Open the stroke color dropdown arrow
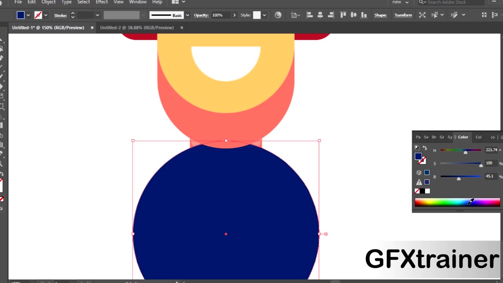The image size is (503, 283). click(x=46, y=15)
